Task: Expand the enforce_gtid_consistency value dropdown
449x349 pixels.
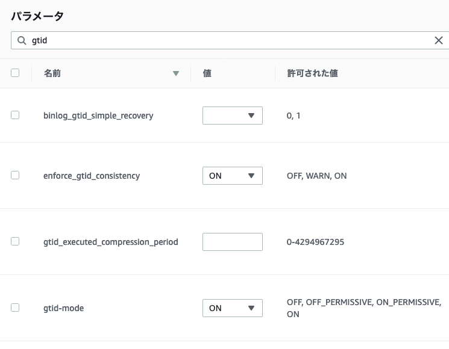Action: 233,176
